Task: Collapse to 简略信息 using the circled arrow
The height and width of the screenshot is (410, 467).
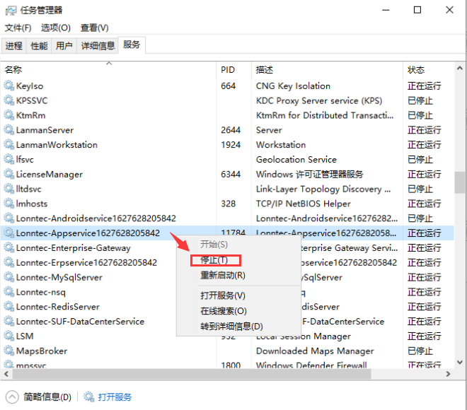Action: [x=12, y=397]
